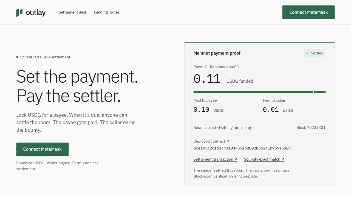The image size is (351, 197).
Task: Open the Settlement transaction link
Action: pos(215,159)
